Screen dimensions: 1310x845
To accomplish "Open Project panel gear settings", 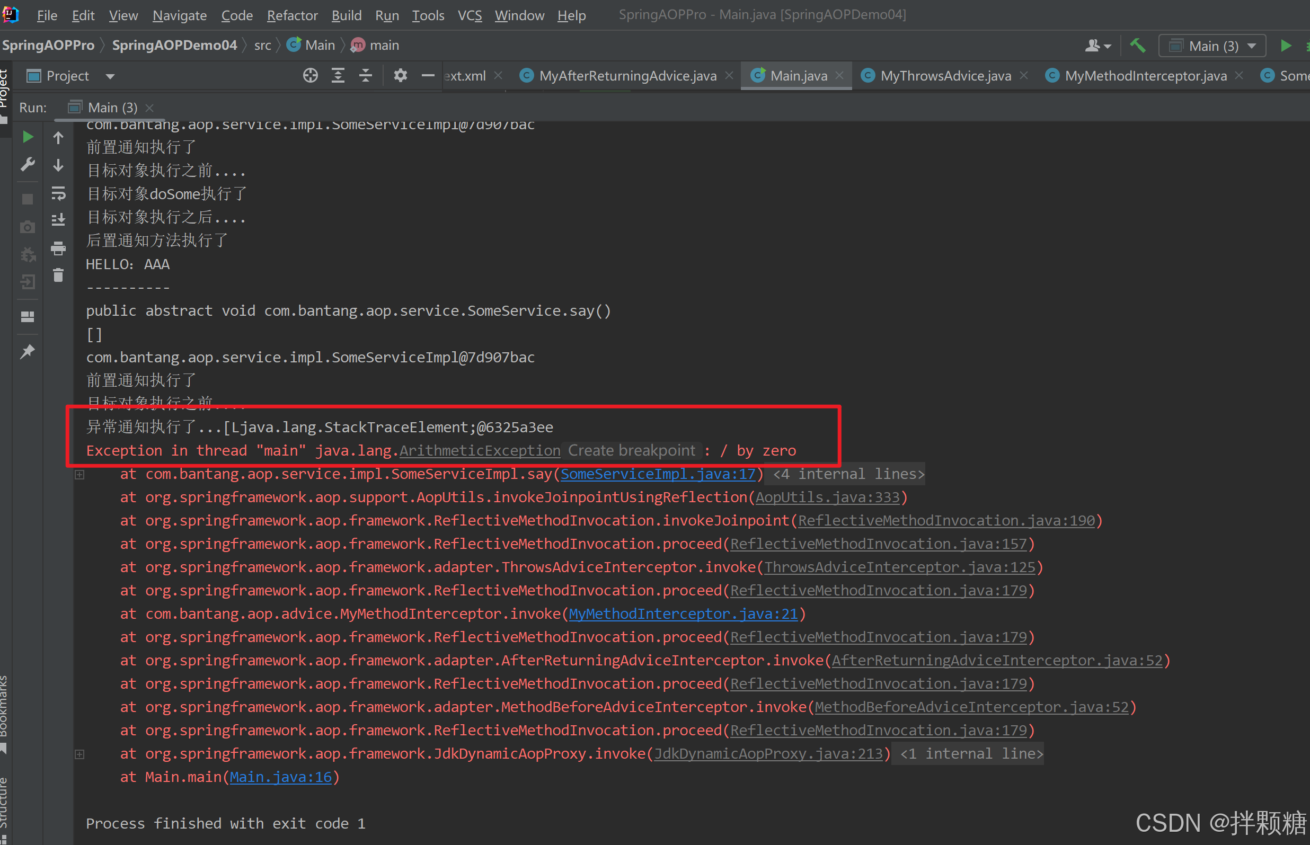I will (400, 76).
